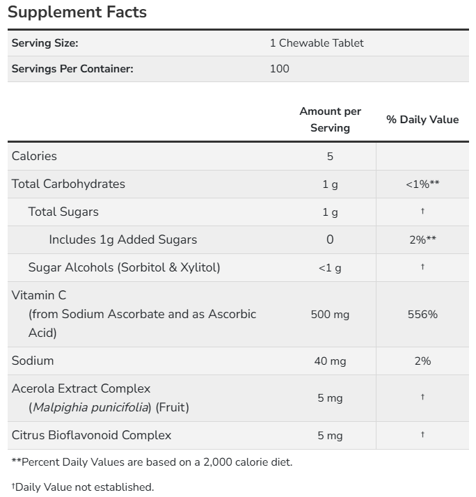Screen dimensions: 476x497
Task: Select the 556% daily value
Action: 422,315
